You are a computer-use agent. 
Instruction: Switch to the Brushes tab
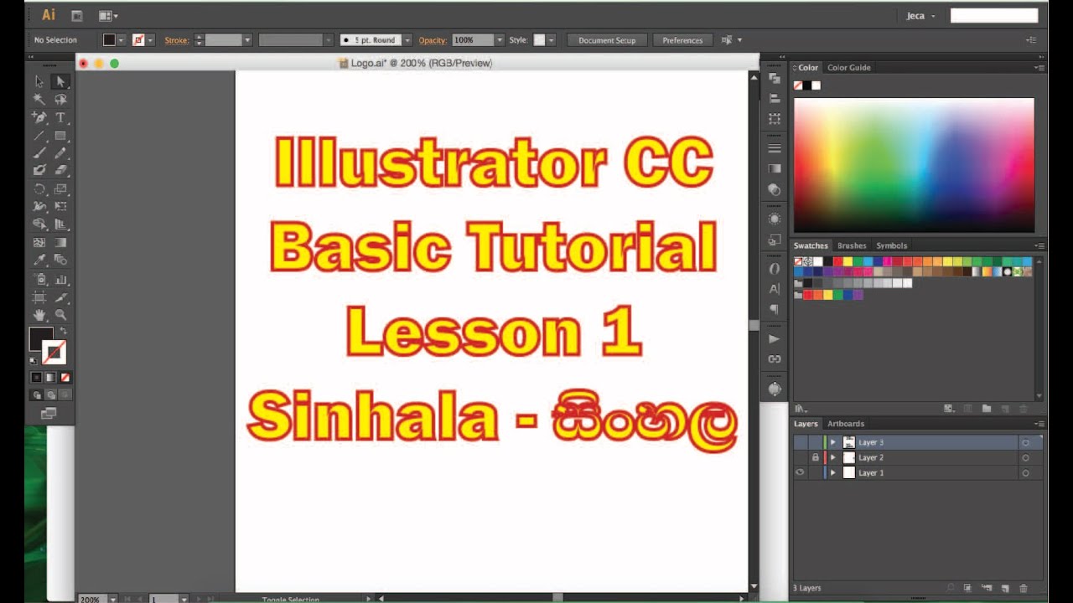coord(852,245)
